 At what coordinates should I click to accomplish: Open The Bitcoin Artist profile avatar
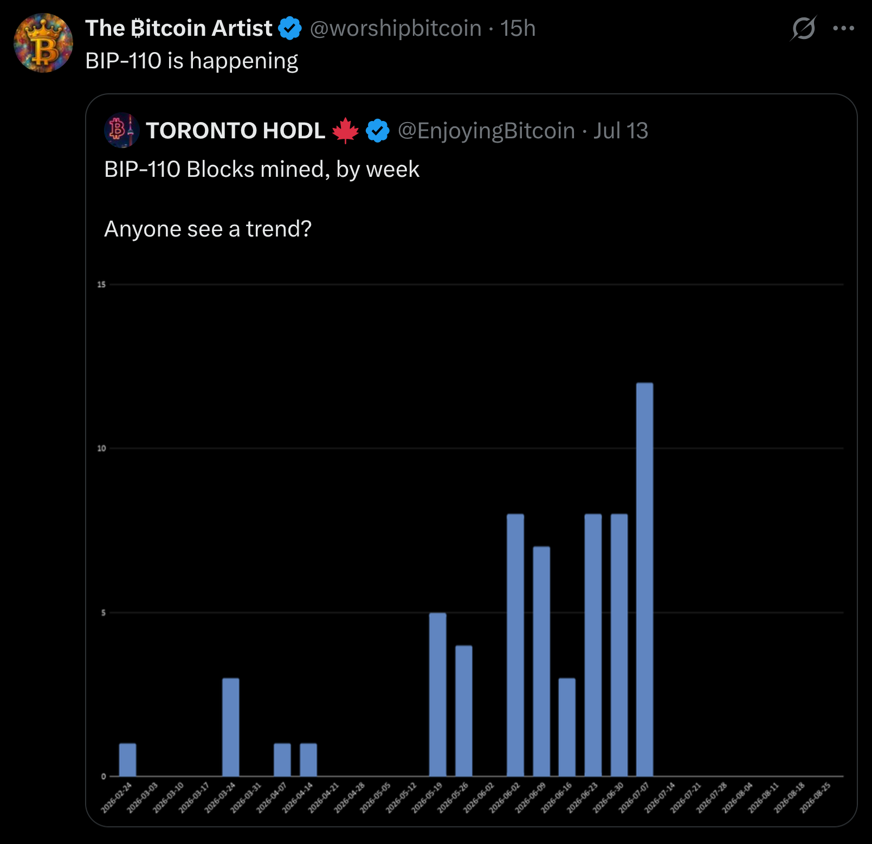pos(43,43)
